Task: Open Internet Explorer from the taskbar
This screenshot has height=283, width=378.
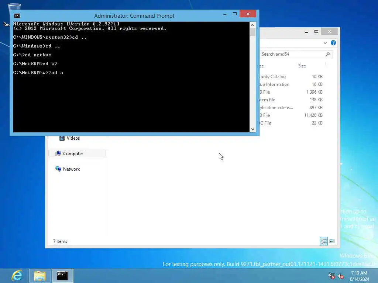Action: click(17, 276)
